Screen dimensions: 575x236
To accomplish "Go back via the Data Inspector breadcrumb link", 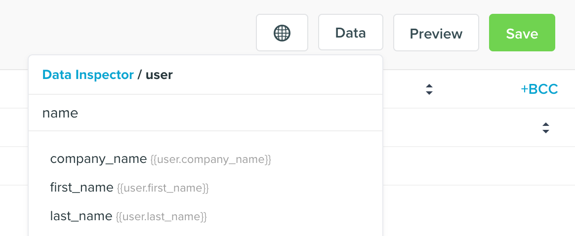I will [x=88, y=75].
